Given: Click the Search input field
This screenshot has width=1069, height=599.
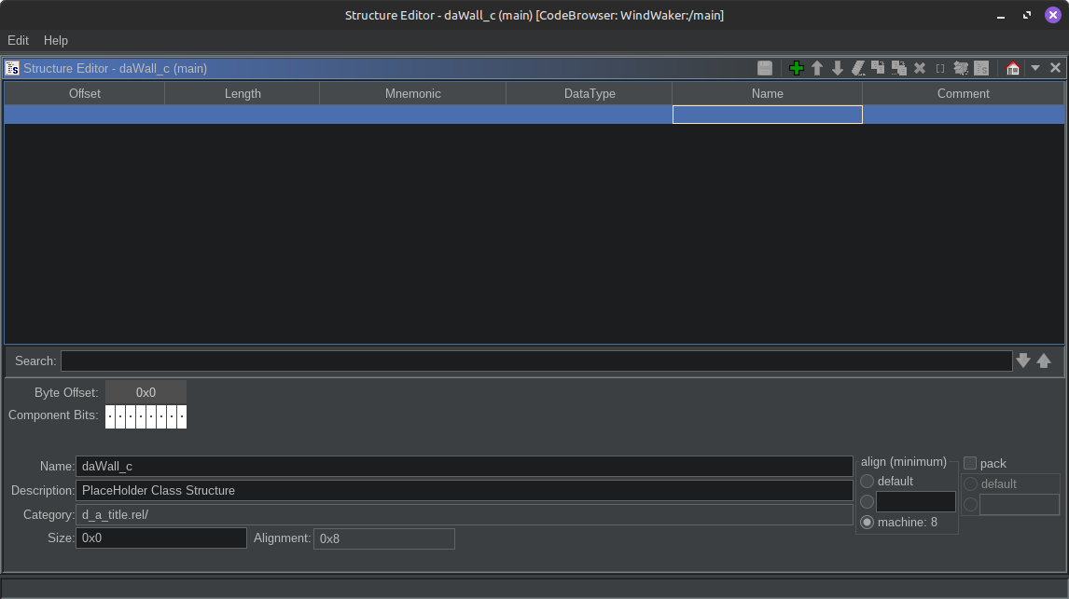Looking at the screenshot, I should (x=535, y=361).
